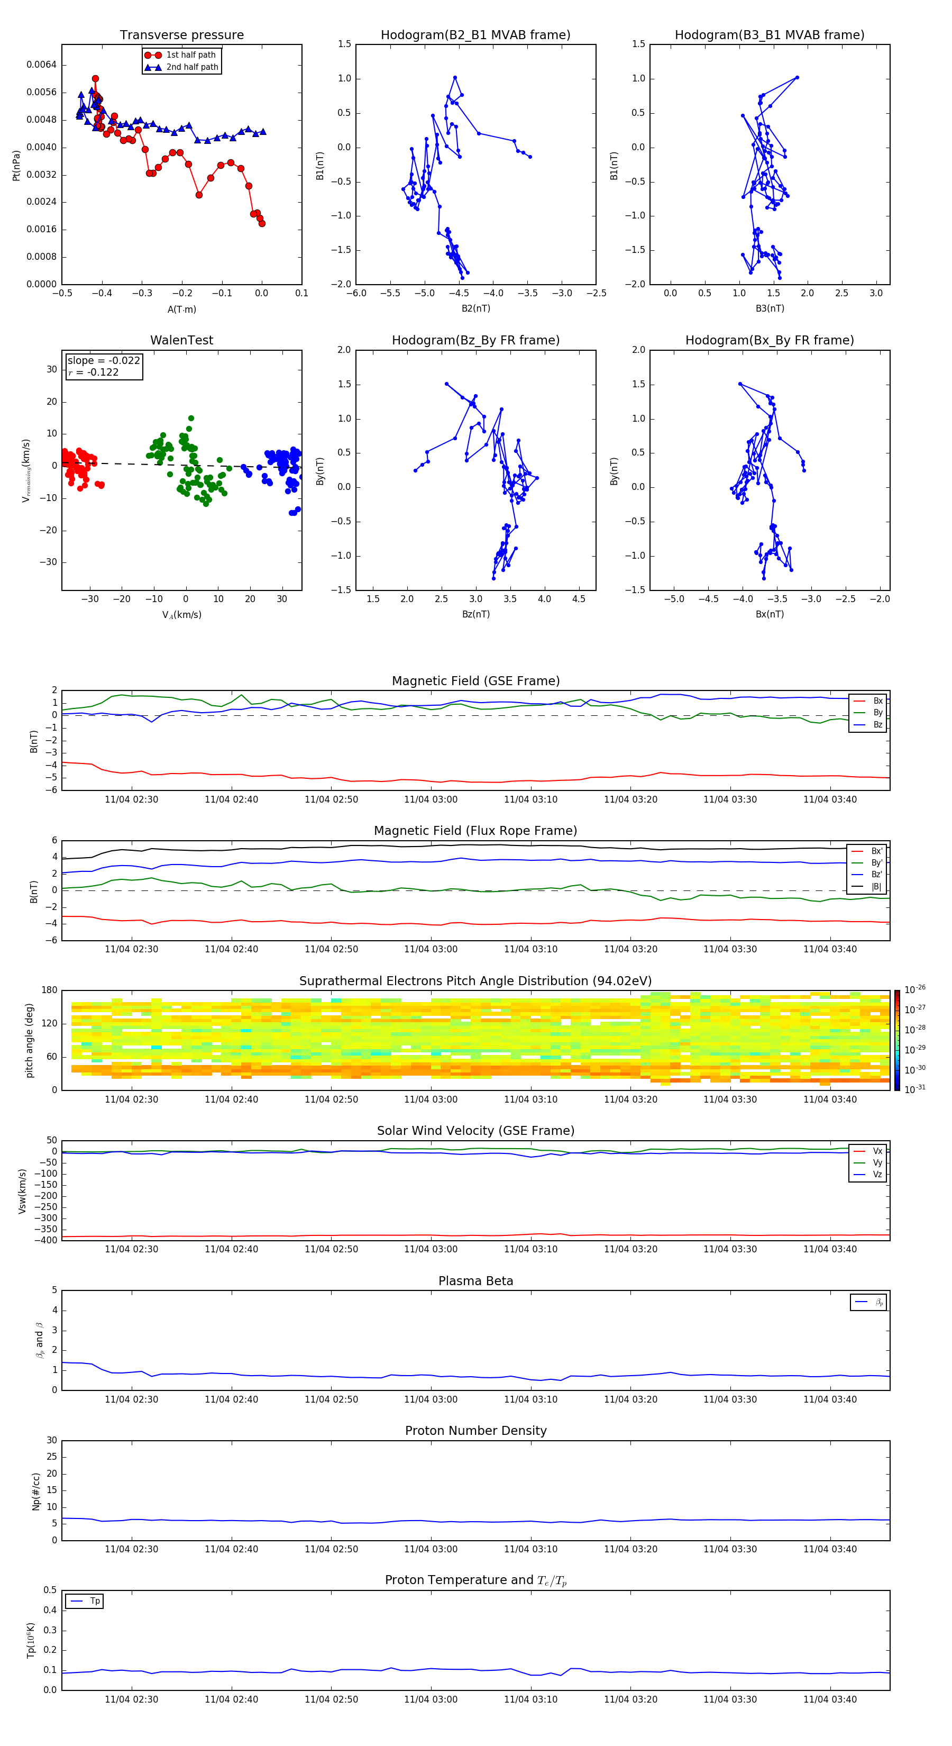Click the 'A(T·m)' x-axis label
The width and height of the screenshot is (952, 1746).
click(181, 309)
